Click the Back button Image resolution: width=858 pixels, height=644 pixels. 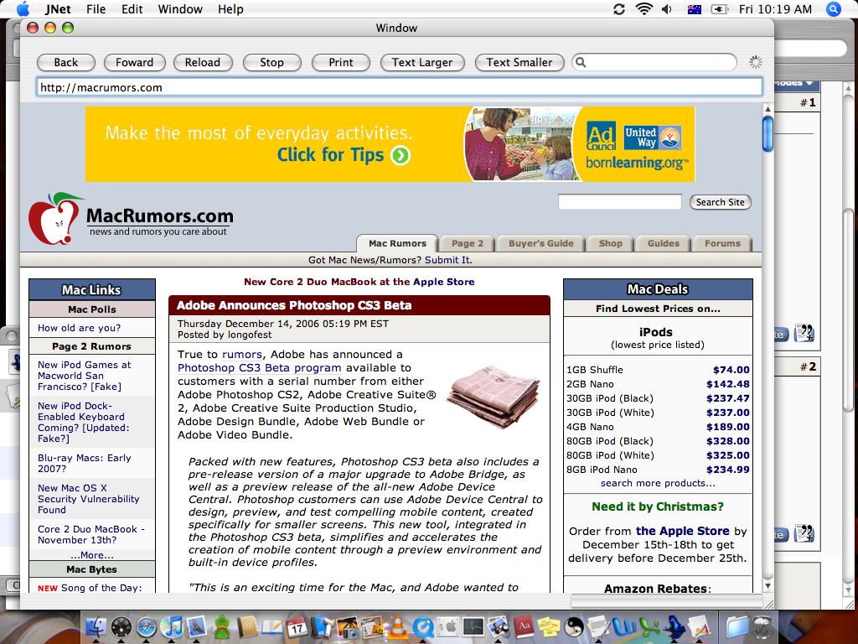(x=66, y=62)
